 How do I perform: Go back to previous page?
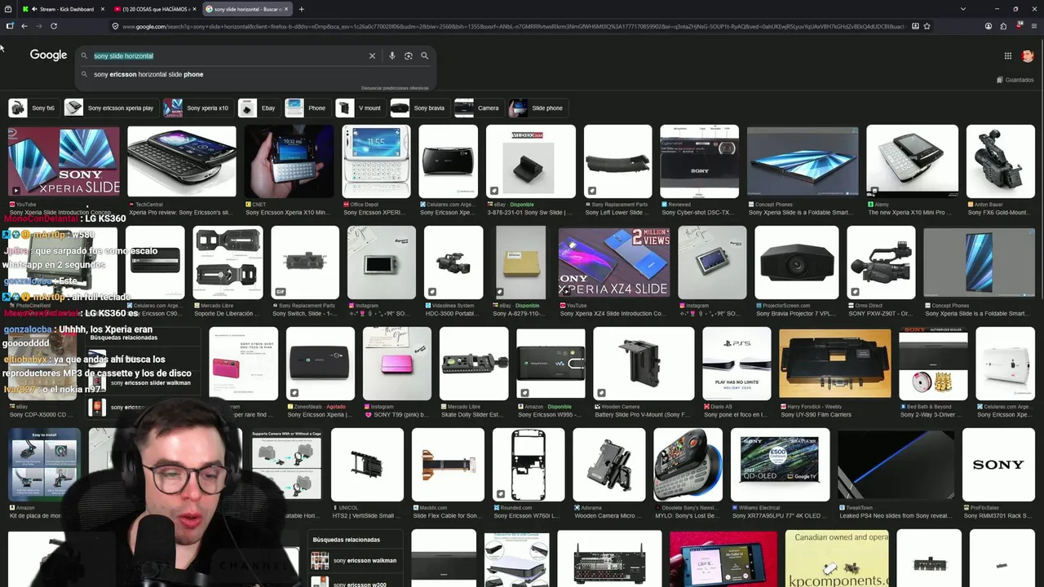(24, 26)
